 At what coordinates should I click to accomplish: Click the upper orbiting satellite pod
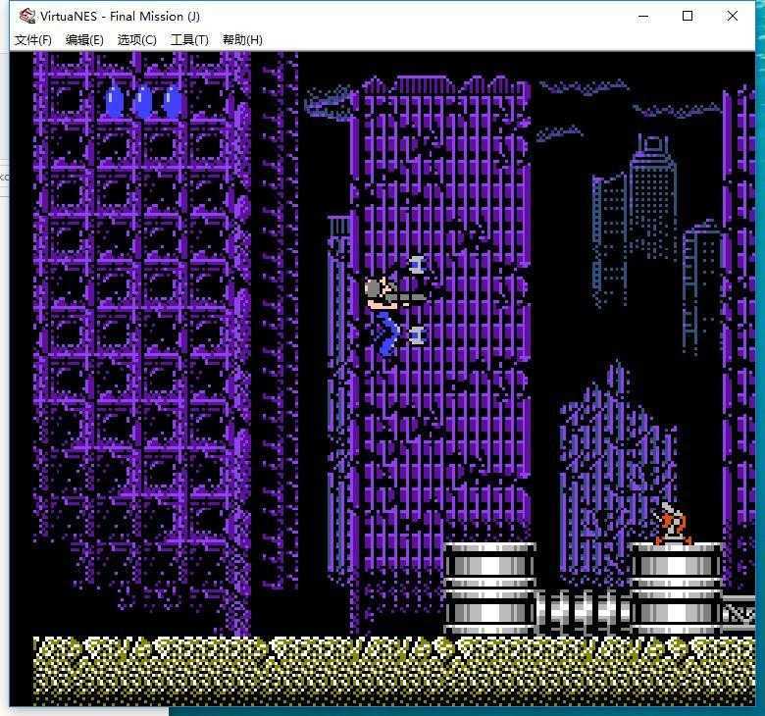coord(418,265)
